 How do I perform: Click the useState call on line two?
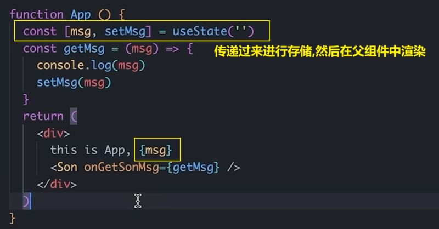(213, 31)
